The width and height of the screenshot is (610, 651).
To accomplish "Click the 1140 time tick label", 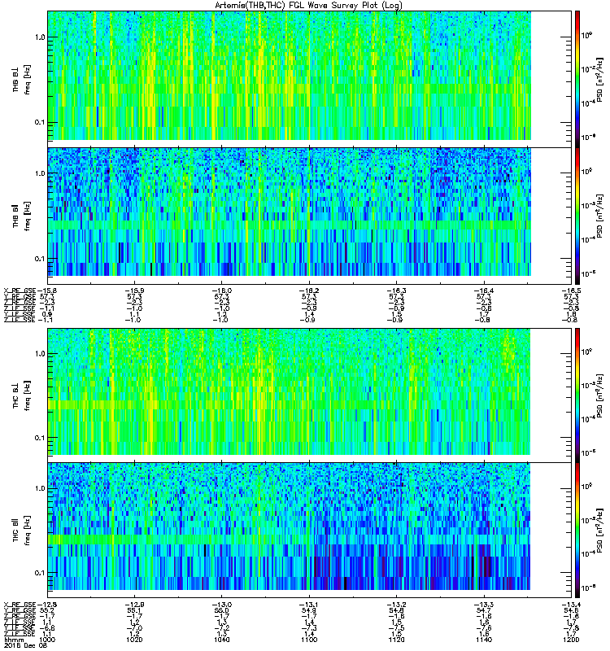I will pos(484,640).
